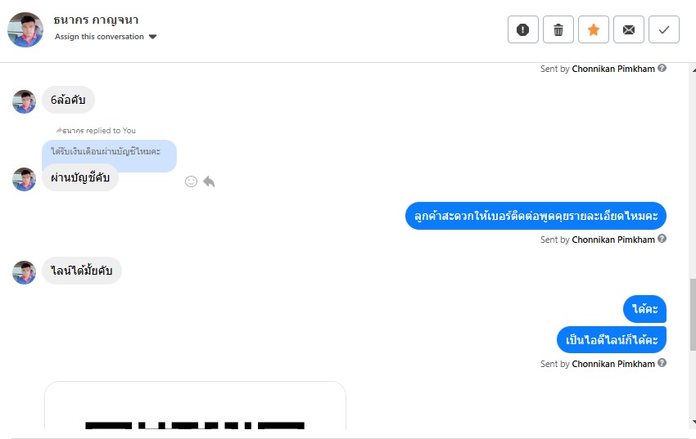Image resolution: width=696 pixels, height=439 pixels.
Task: Open emoji reaction for ผ่านบัญชีคับ message
Action: [191, 181]
